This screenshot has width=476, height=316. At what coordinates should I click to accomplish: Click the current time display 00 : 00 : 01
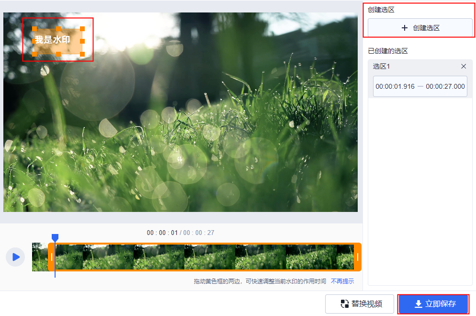[x=162, y=233]
